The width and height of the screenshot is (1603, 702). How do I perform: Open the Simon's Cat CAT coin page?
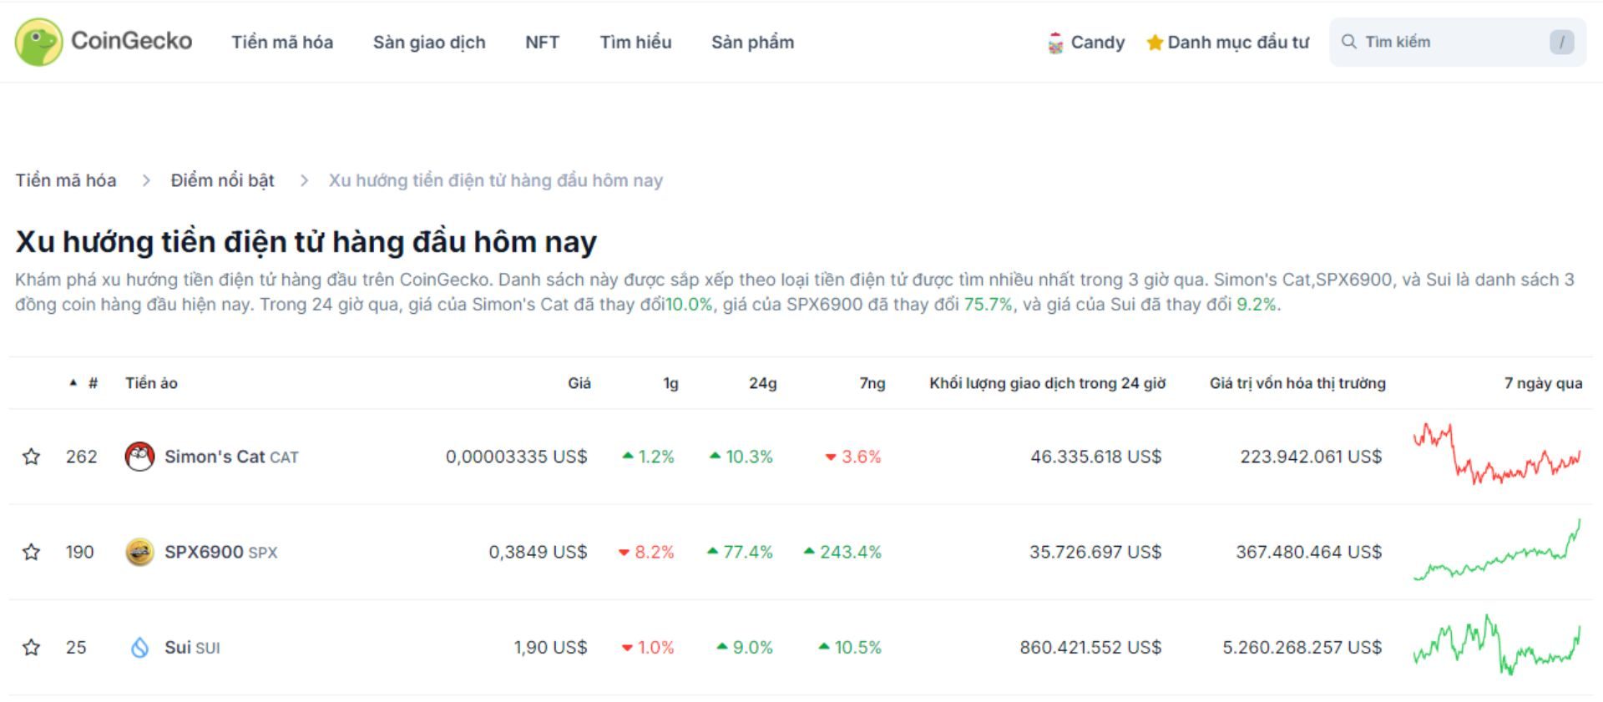(x=230, y=457)
